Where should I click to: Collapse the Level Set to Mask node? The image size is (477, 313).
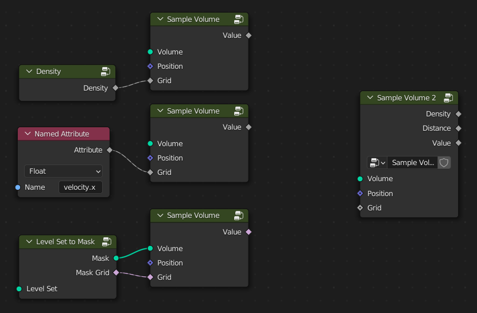point(29,242)
